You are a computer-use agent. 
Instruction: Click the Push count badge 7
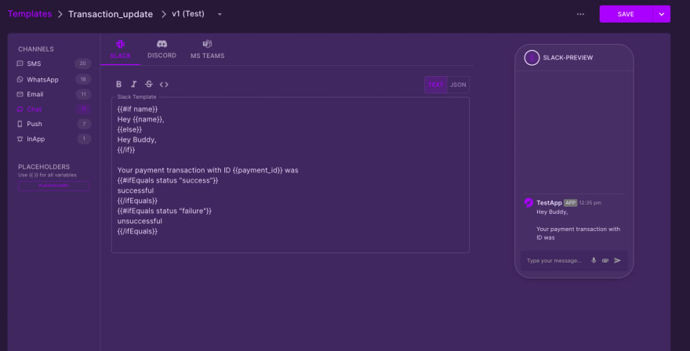84,124
